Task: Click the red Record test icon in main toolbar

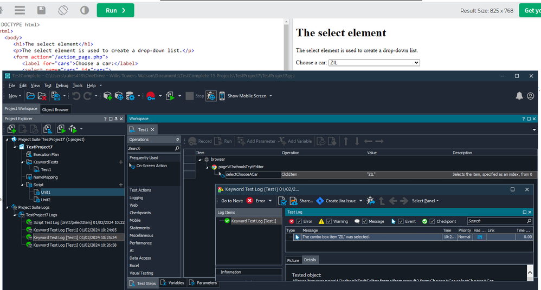Action: [150, 96]
